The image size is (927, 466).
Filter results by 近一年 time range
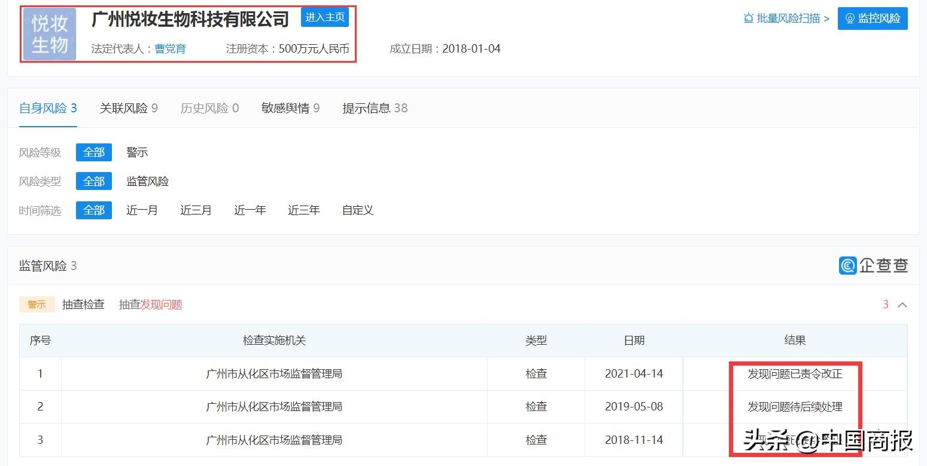coord(250,210)
